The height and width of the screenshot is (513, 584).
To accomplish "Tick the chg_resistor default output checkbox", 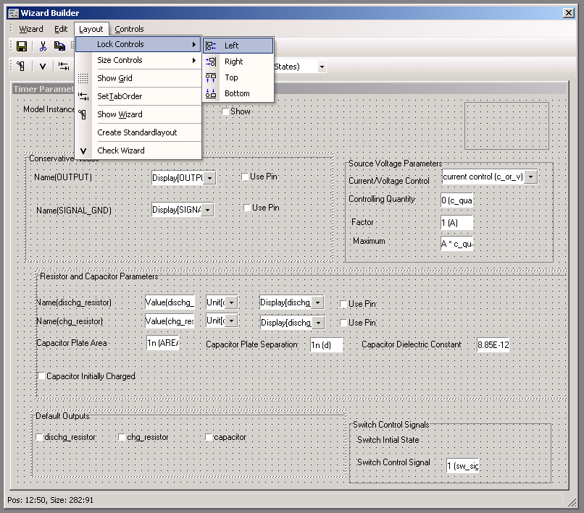I will (x=122, y=437).
